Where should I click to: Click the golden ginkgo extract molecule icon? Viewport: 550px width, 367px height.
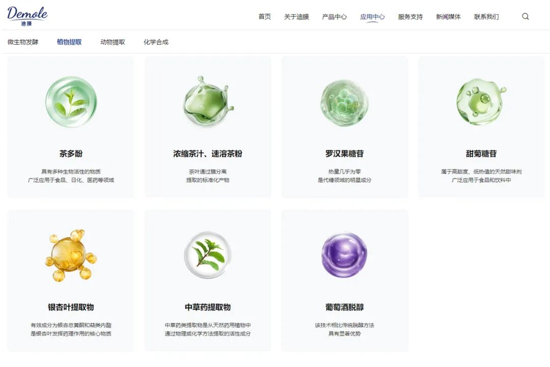[71, 255]
